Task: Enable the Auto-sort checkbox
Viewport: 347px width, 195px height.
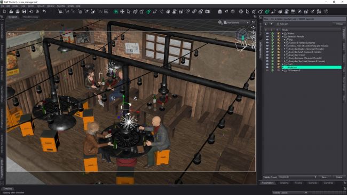Action: click(278, 24)
